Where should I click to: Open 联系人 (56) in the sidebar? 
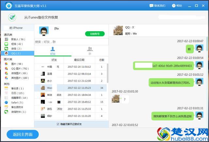point(18,39)
